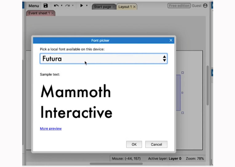Click the top-right selection handle

coord(183,73)
